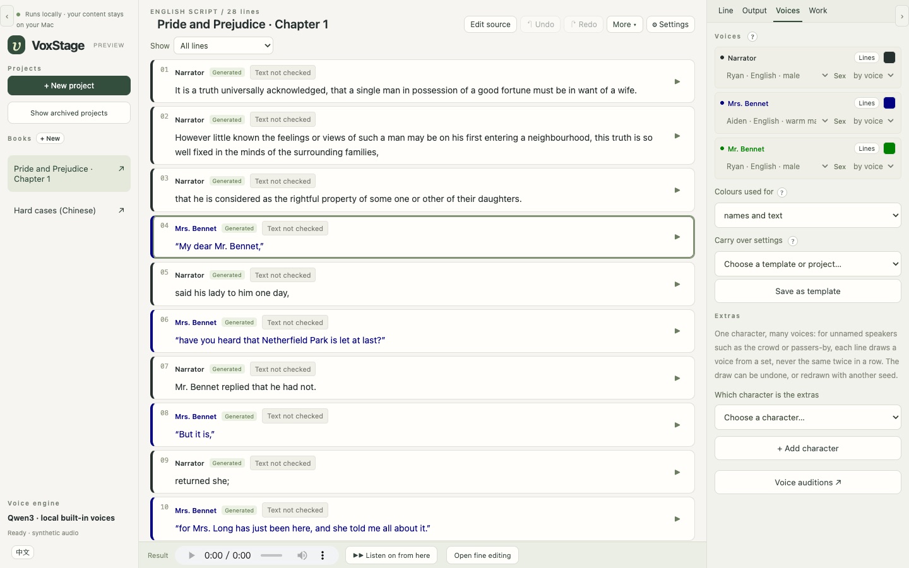This screenshot has width=909, height=568.
Task: Pick Narrator colour swatch
Action: tap(889, 57)
